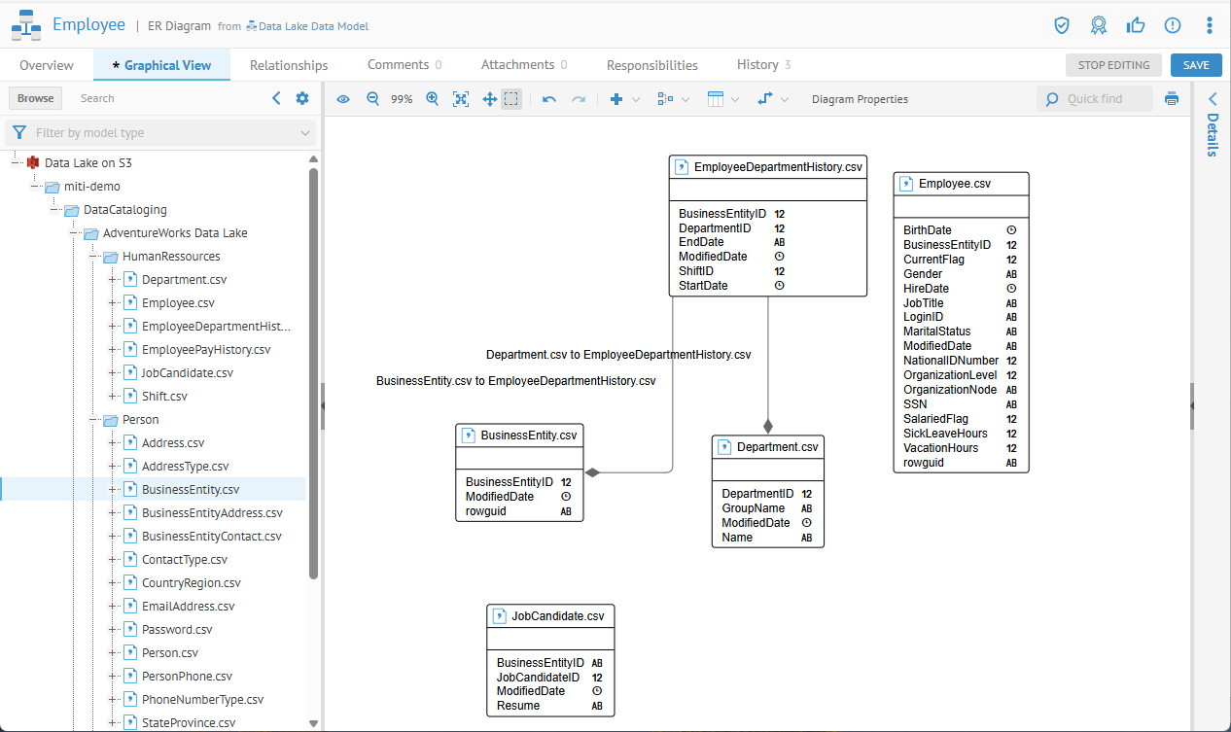Viewport: 1231px width, 732px height.
Task: Click the zoom in magnifier icon
Action: tap(433, 99)
